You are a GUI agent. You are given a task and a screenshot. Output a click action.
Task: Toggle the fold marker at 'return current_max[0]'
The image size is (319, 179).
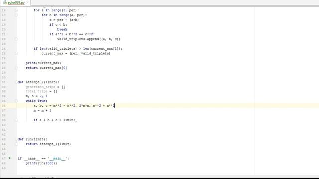tap(16, 68)
